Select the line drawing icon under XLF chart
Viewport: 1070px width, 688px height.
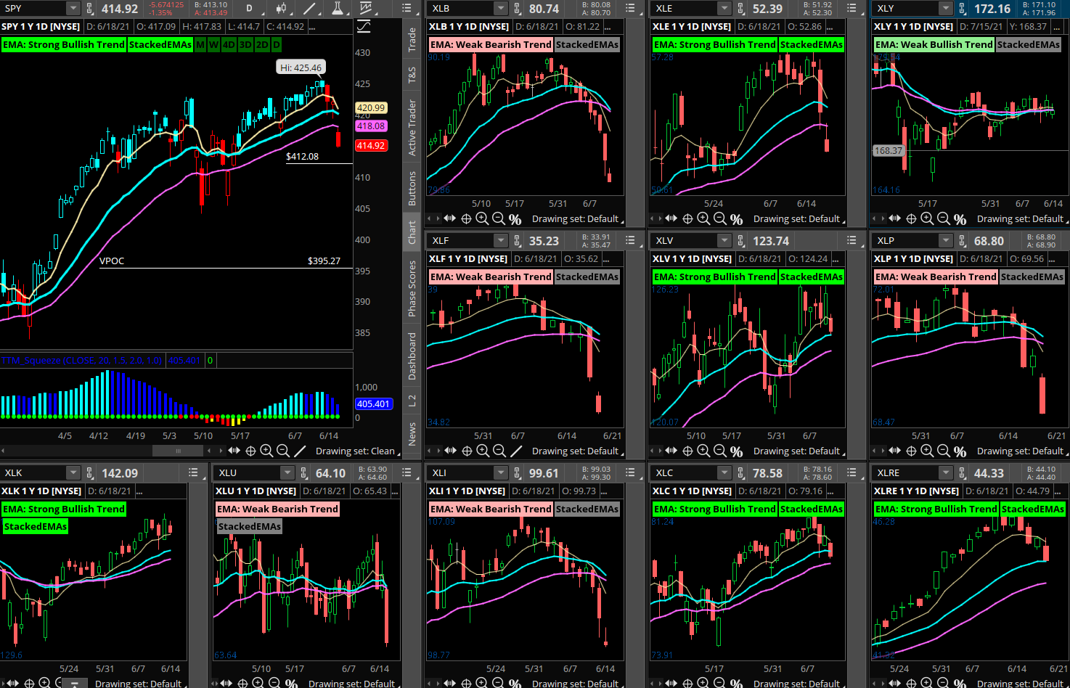pyautogui.click(x=515, y=451)
